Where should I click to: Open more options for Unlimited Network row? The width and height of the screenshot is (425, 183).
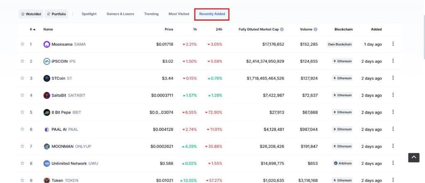click(393, 163)
